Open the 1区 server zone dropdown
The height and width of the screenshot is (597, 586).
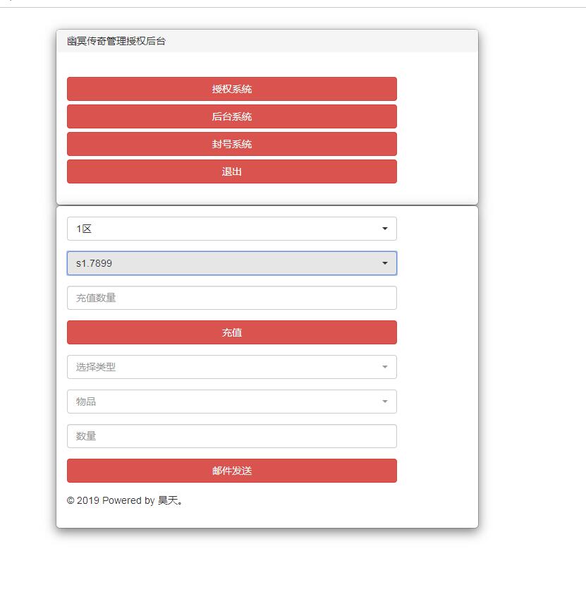pyautogui.click(x=231, y=229)
